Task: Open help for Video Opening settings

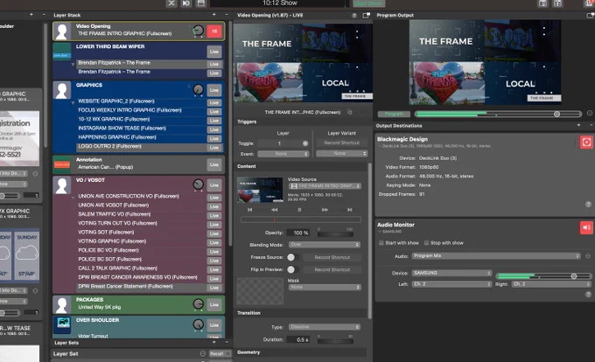Action: (x=354, y=16)
